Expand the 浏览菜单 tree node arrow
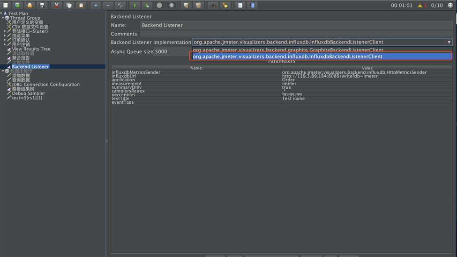 [x=5, y=36]
